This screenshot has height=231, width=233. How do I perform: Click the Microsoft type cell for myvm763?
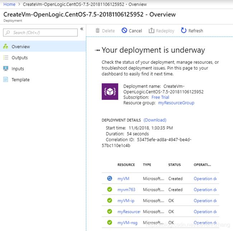coord(153,189)
